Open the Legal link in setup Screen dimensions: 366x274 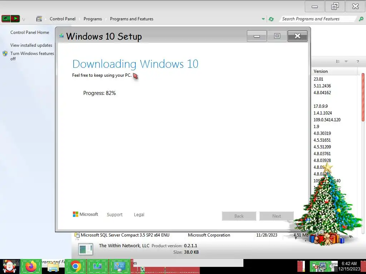pyautogui.click(x=139, y=214)
